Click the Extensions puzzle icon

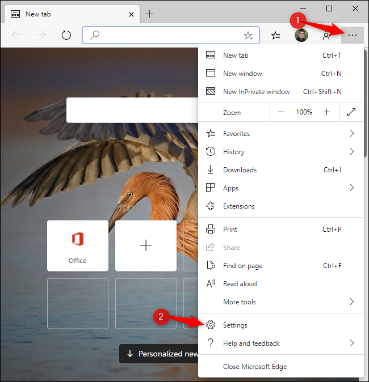(211, 206)
